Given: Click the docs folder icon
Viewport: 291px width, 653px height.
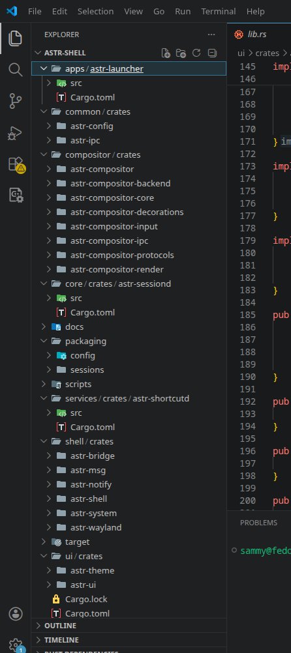Looking at the screenshot, I should (56, 327).
